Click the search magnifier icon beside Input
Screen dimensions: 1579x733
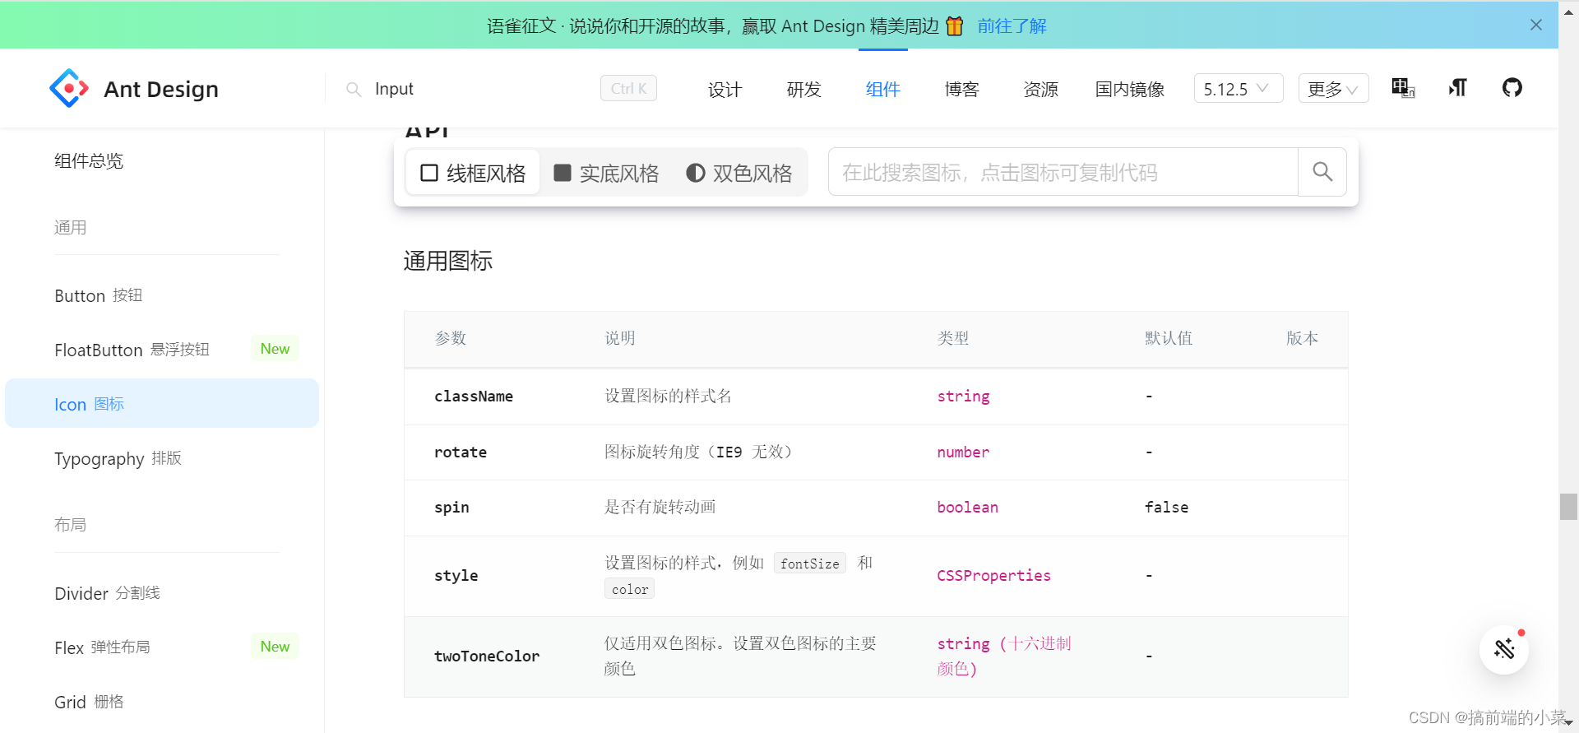pos(354,89)
